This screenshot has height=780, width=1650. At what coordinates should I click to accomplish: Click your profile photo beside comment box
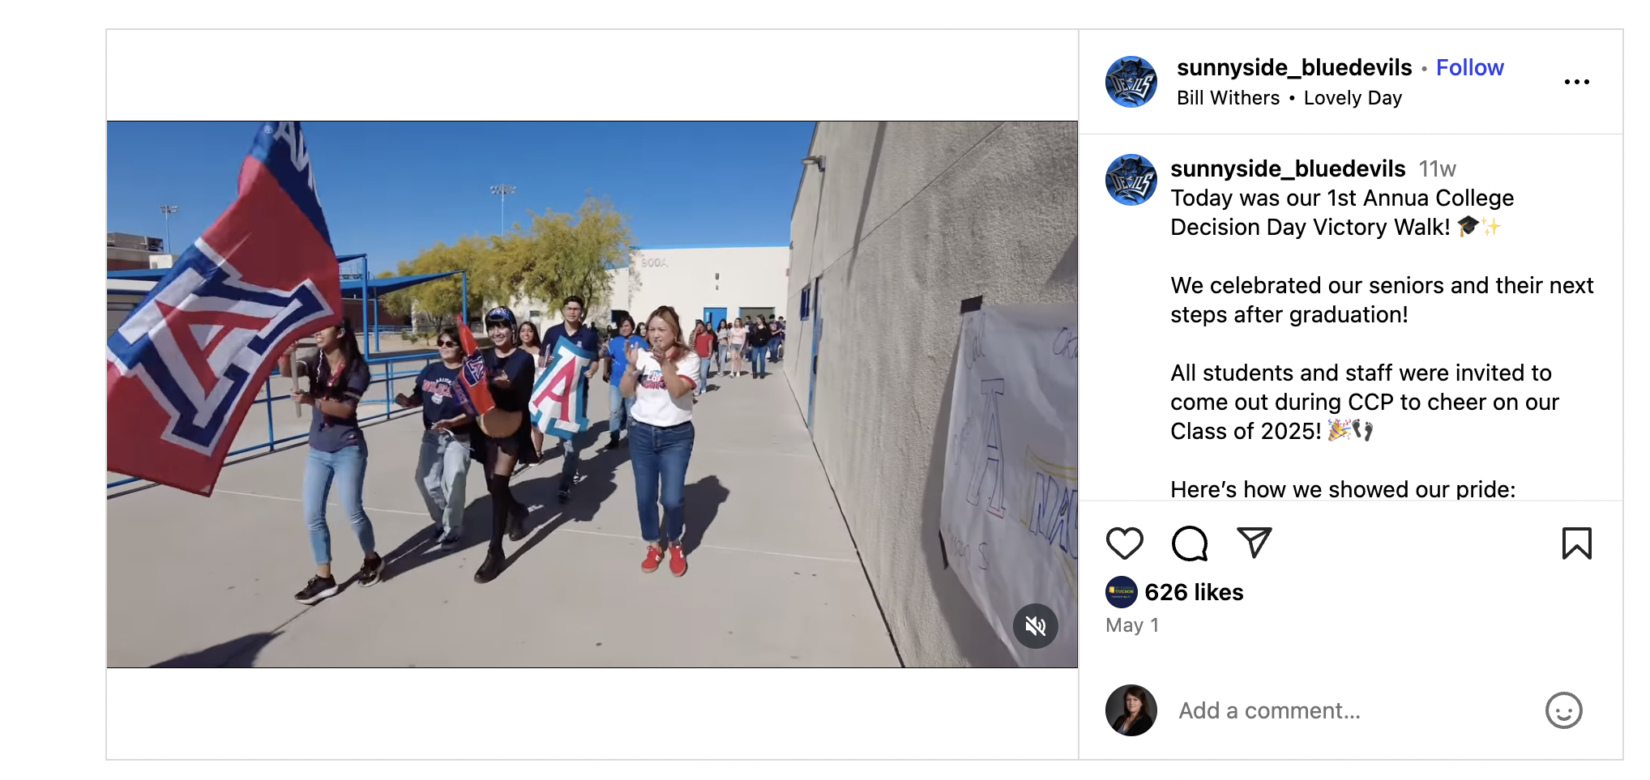point(1131,710)
